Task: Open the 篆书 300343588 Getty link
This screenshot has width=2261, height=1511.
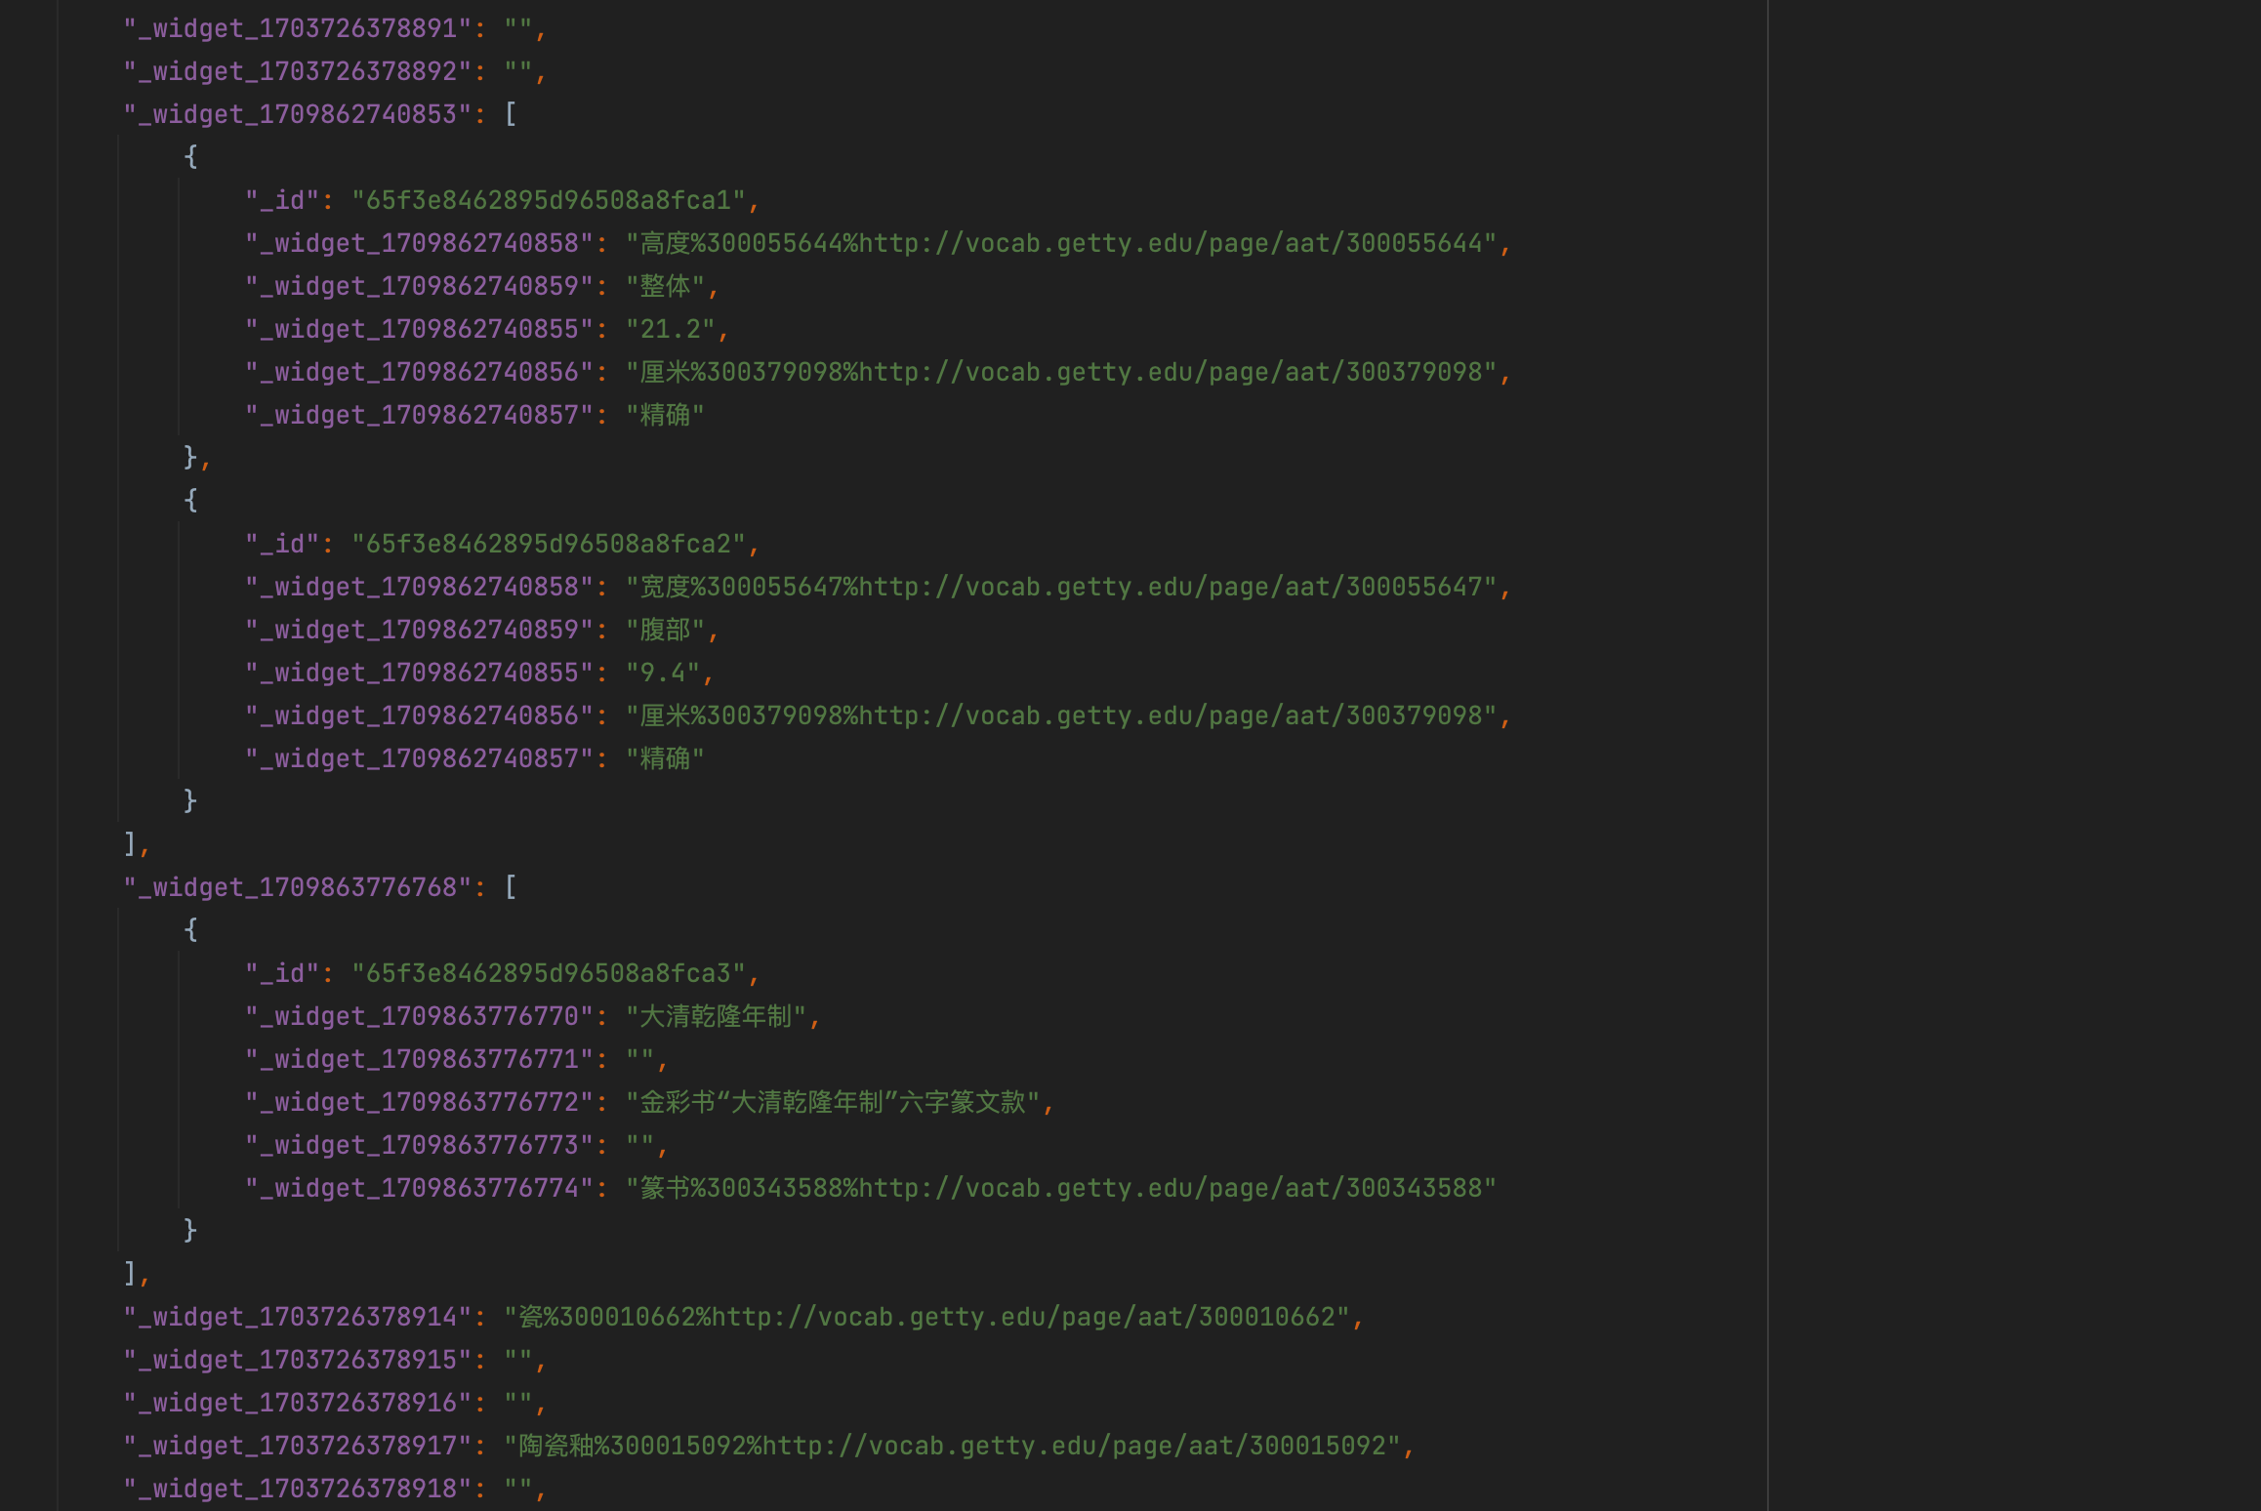Action: 1170,1188
